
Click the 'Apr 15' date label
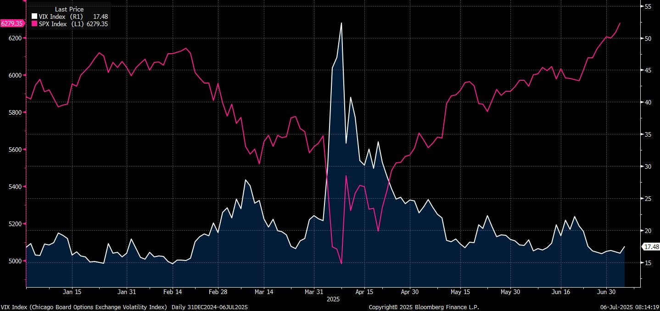click(x=364, y=292)
